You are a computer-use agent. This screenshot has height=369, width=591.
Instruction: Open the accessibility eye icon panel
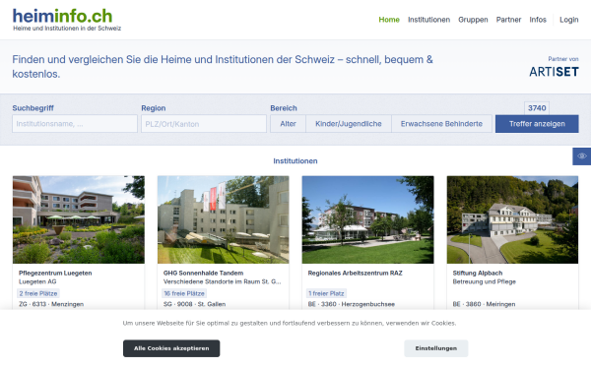click(x=581, y=156)
